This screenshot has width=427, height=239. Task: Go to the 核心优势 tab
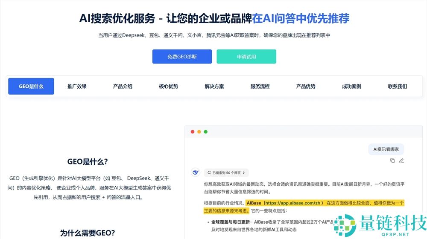coord(168,86)
